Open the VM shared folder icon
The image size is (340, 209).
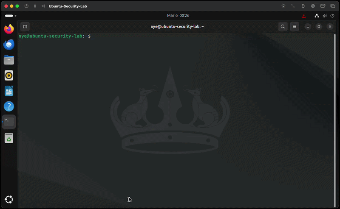323,6
